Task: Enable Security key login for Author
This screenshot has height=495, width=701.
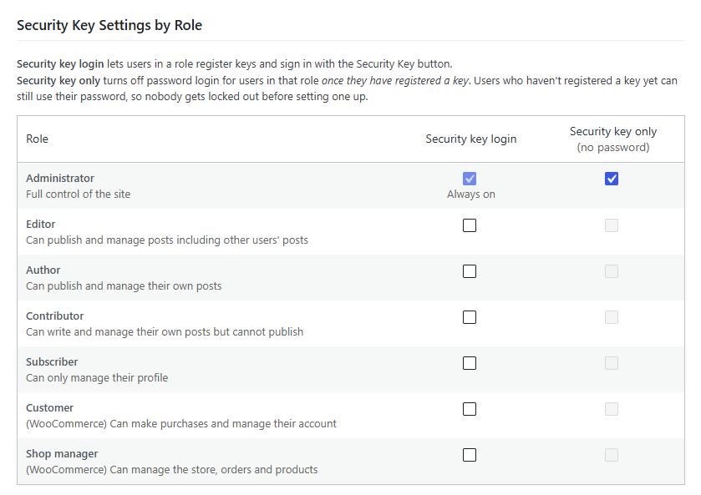Action: (470, 271)
